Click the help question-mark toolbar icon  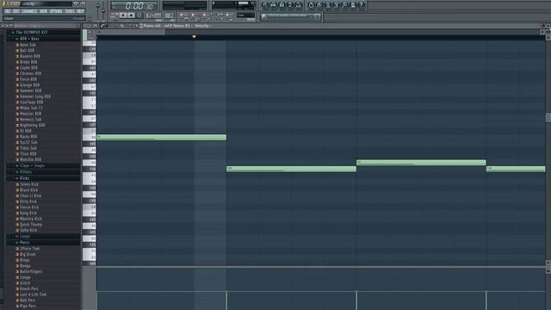(x=362, y=5)
